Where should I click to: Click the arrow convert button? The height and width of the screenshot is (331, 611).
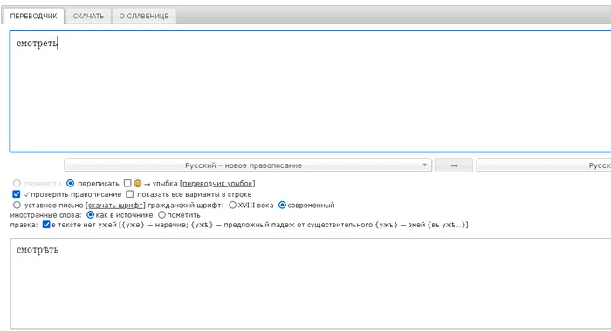click(x=454, y=165)
